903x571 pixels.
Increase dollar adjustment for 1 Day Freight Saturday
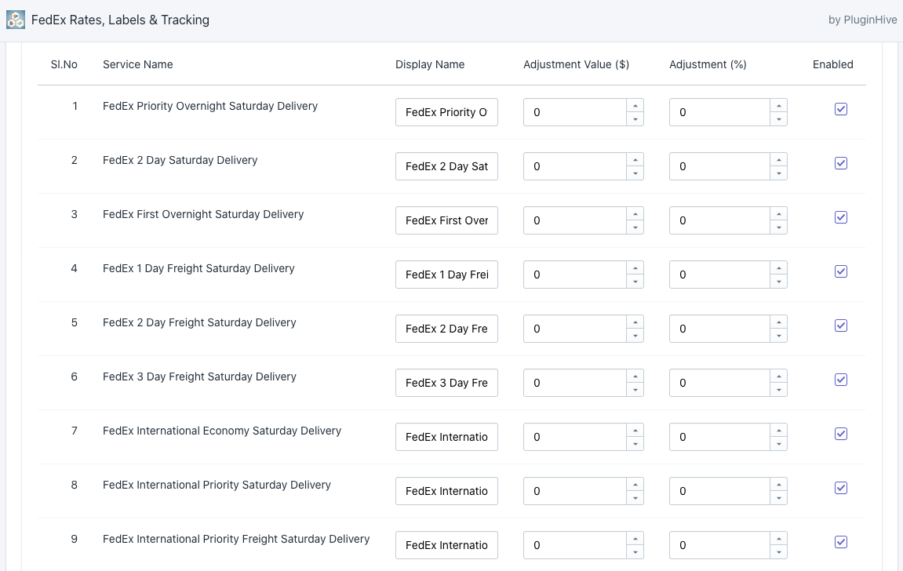[635, 268]
